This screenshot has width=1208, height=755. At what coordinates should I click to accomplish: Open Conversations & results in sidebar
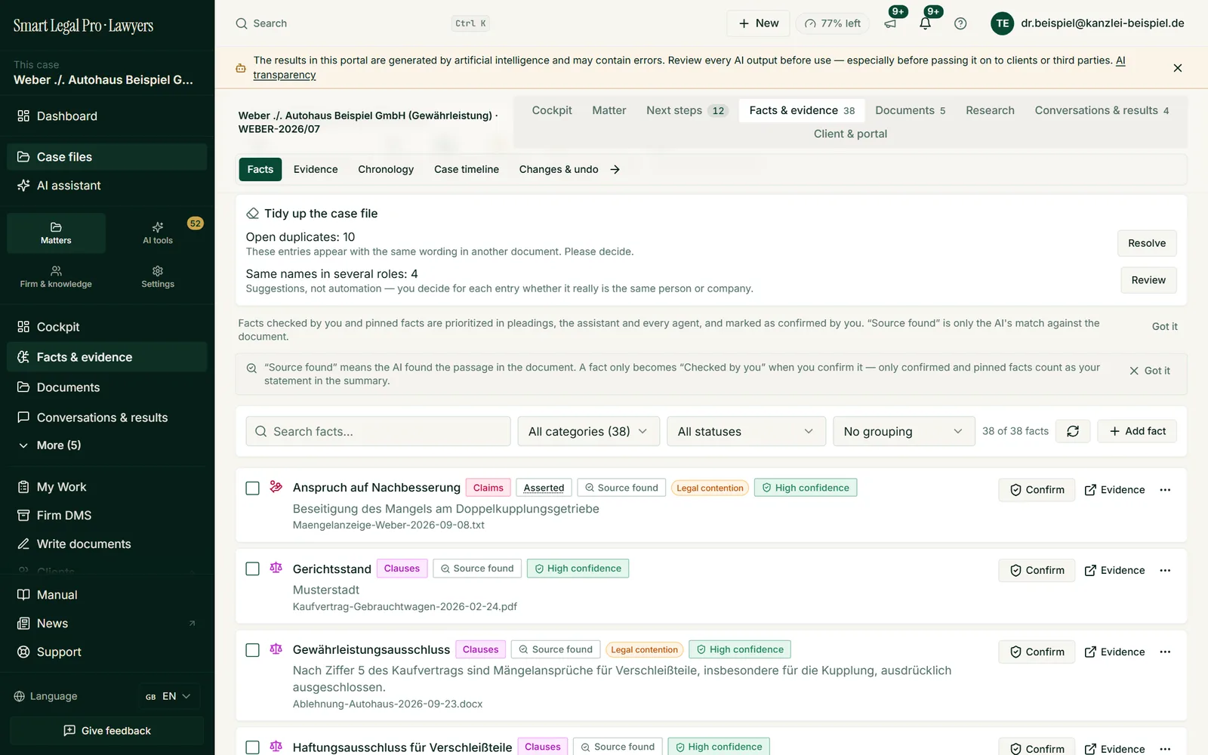point(107,418)
